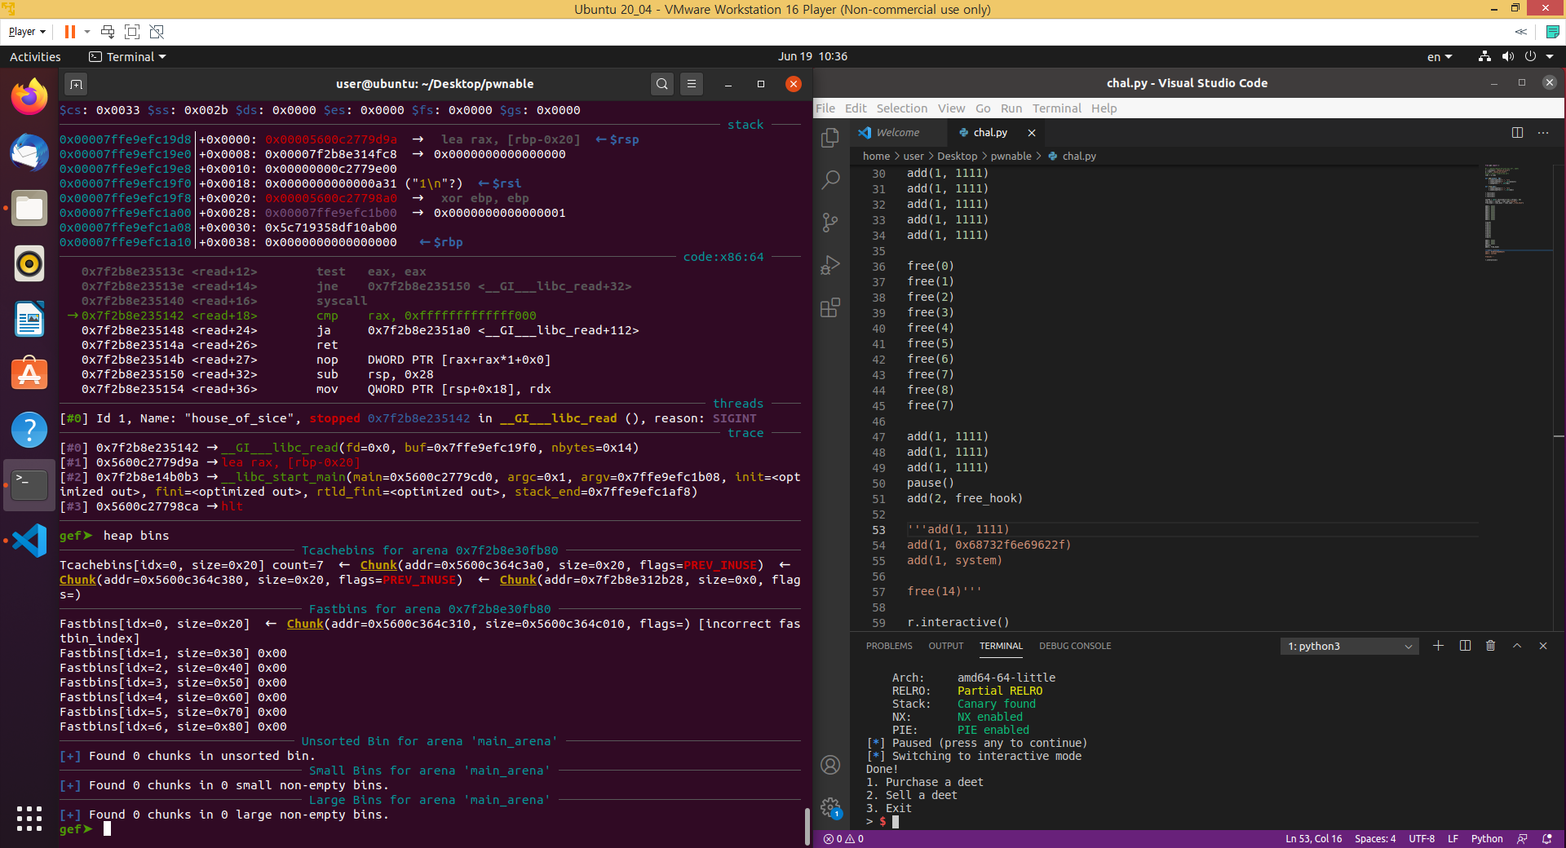Open the Help menu in VS Code

click(1104, 108)
